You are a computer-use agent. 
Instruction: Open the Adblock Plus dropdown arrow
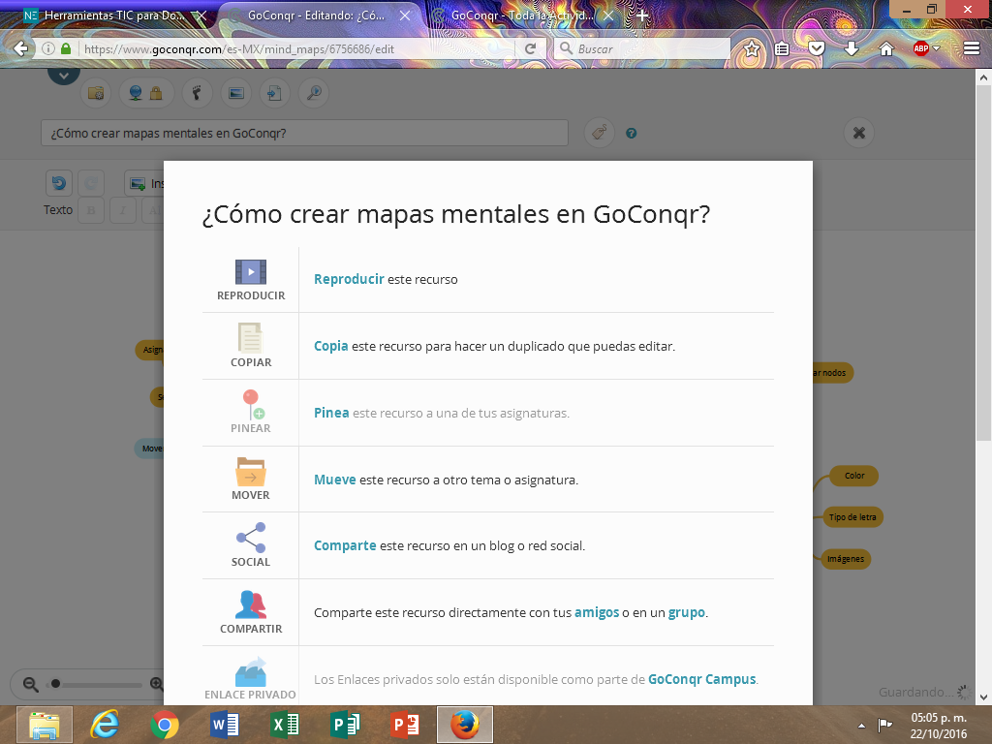click(x=937, y=49)
